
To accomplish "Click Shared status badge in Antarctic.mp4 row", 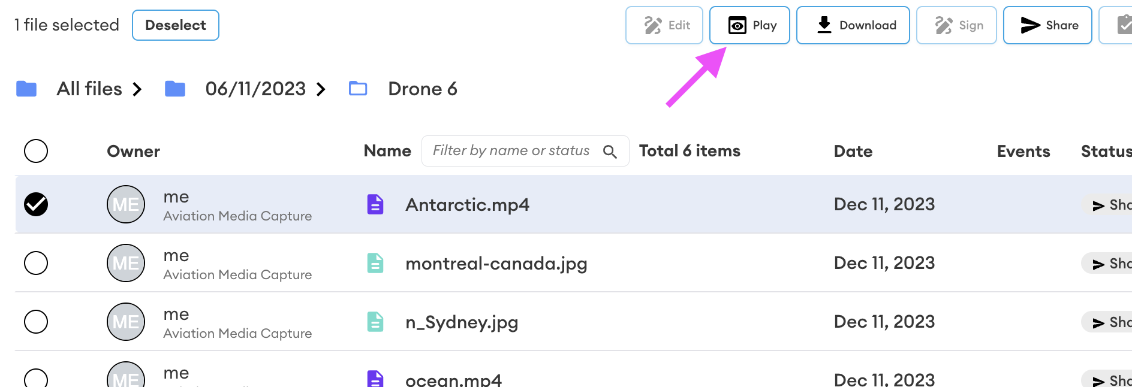I will tap(1107, 205).
